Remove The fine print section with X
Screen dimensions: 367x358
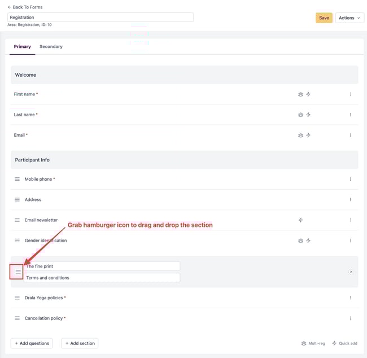coord(351,272)
